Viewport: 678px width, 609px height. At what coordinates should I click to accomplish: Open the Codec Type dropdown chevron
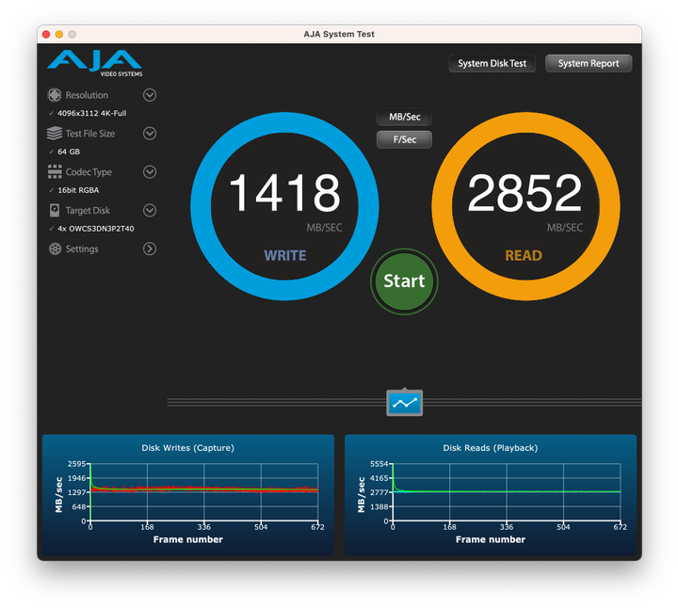(x=149, y=172)
